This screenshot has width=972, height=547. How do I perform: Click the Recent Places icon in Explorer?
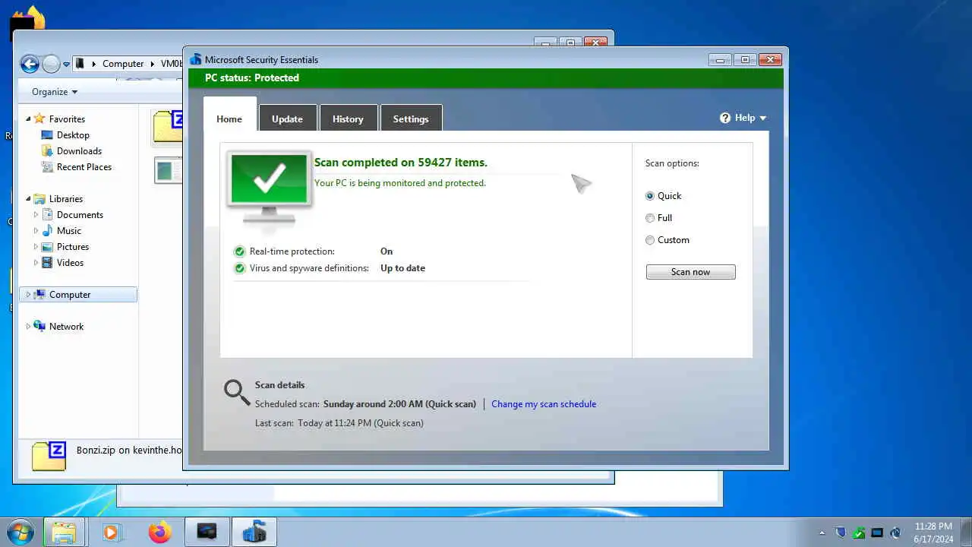click(x=47, y=166)
